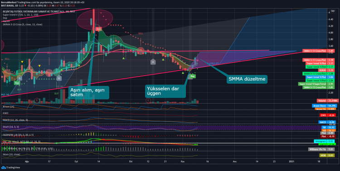
Task: Click the 4.40 price axis tick
Action: coord(331,19)
